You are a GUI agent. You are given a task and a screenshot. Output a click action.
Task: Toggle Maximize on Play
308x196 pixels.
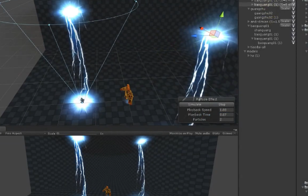coord(181,134)
